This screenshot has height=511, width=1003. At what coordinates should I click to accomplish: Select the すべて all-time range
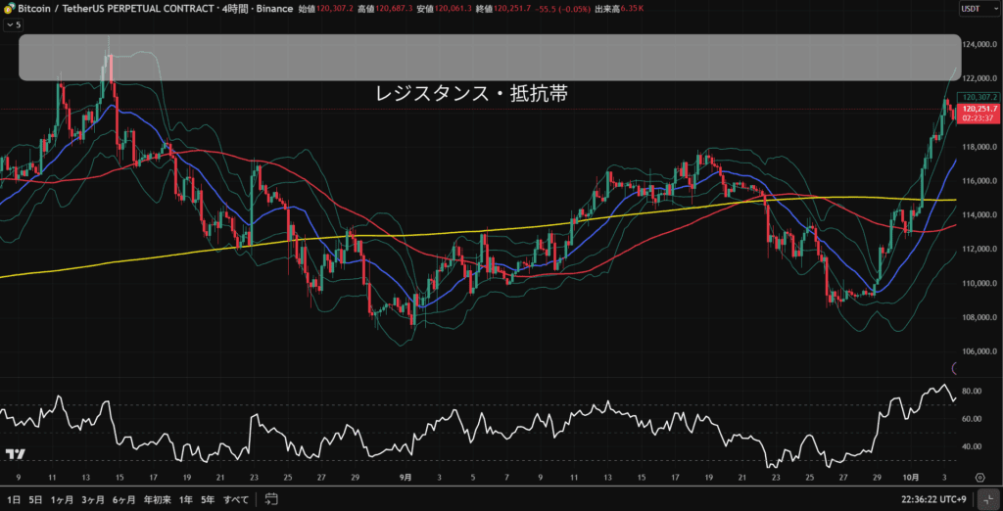pos(235,499)
